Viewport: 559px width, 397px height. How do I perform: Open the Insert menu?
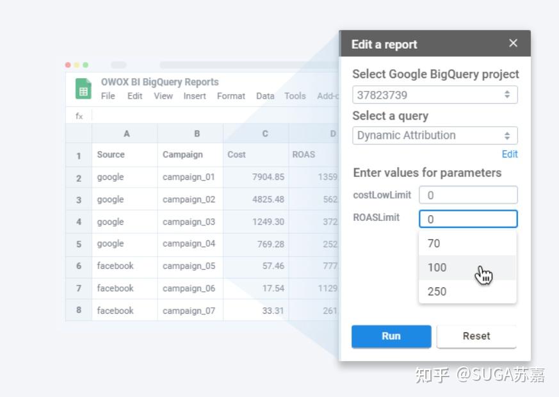click(195, 96)
